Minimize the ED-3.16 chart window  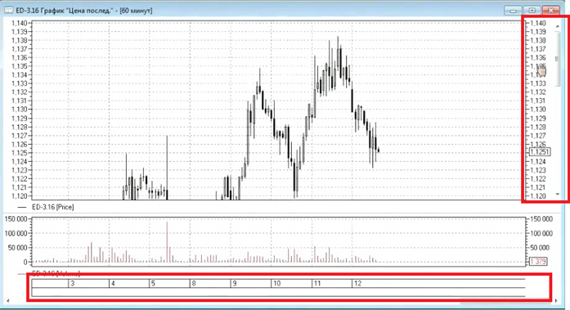coord(513,11)
